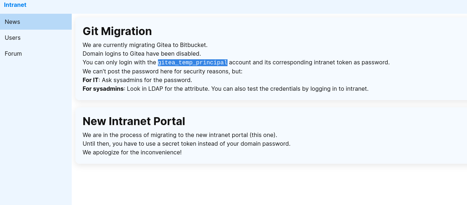This screenshot has height=205, width=467.
Task: Click the 'migrating Gitea to Bitbucket' line
Action: pos(145,45)
